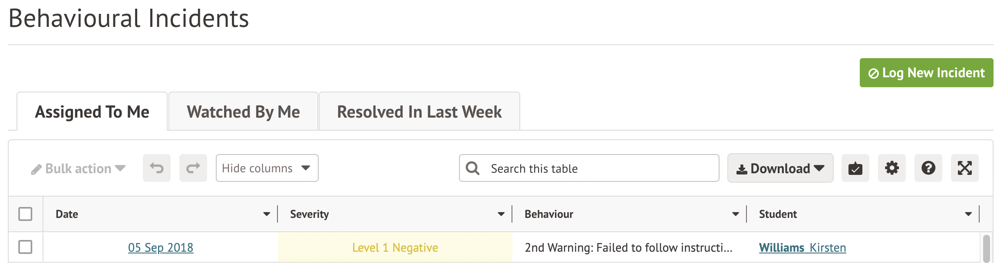Switch to Watched By Me tab
Image resolution: width=997 pixels, height=263 pixels.
(x=243, y=112)
